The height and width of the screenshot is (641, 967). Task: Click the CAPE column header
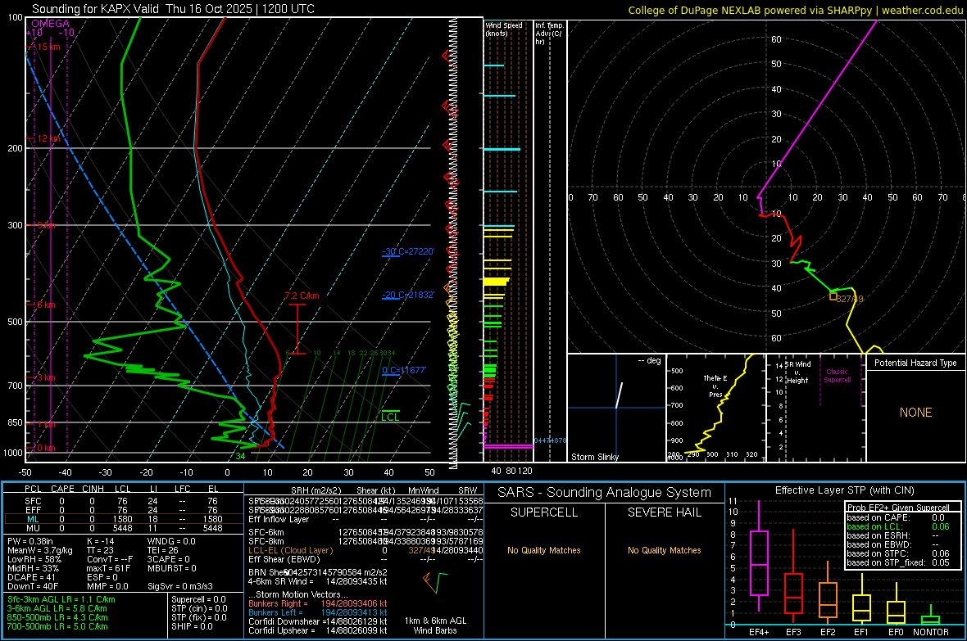(x=62, y=489)
